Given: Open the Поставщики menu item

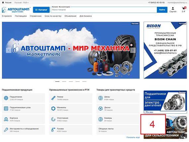Looking at the screenshot, I should coord(21,16).
